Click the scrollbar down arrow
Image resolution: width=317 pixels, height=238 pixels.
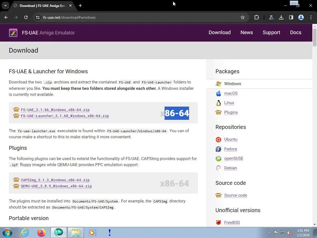315,225
